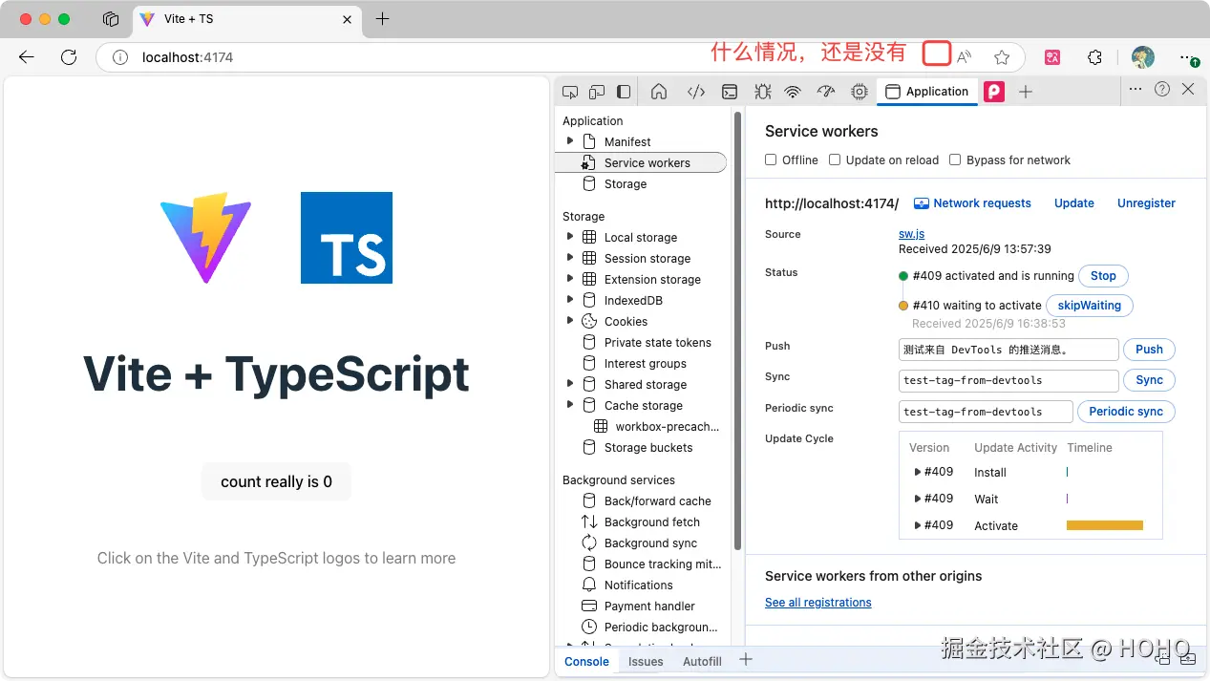Click the Periodic sync button
The image size is (1210, 681).
click(1126, 412)
